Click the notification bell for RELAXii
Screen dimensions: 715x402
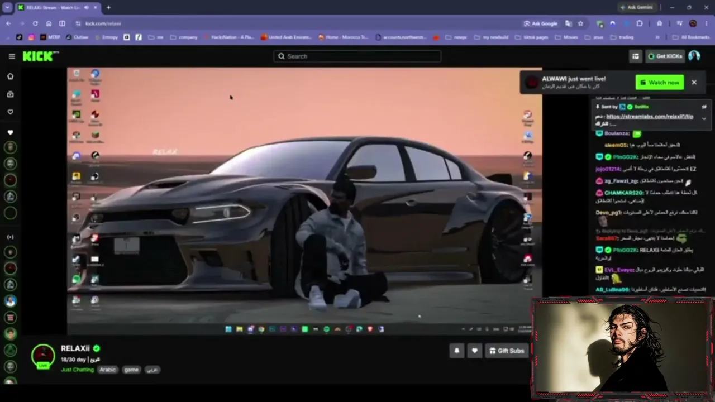pos(457,351)
